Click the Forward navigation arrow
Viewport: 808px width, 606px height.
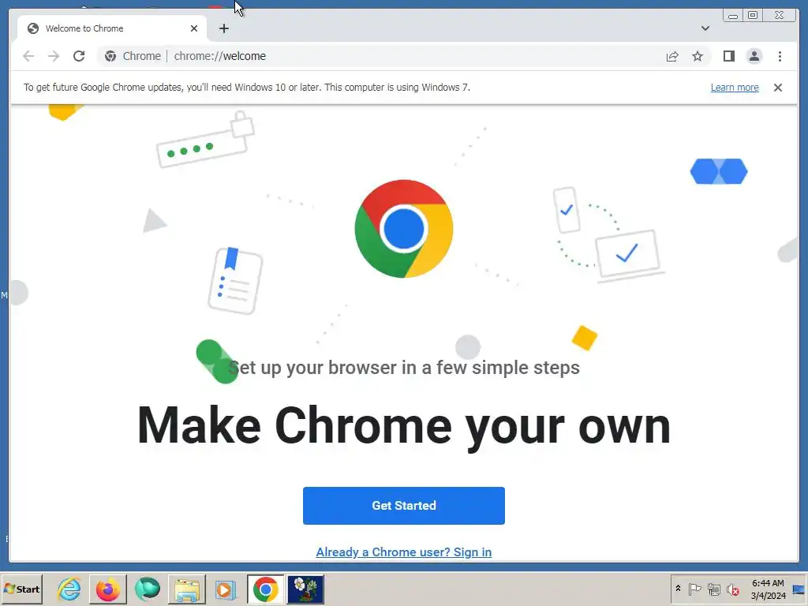[54, 56]
